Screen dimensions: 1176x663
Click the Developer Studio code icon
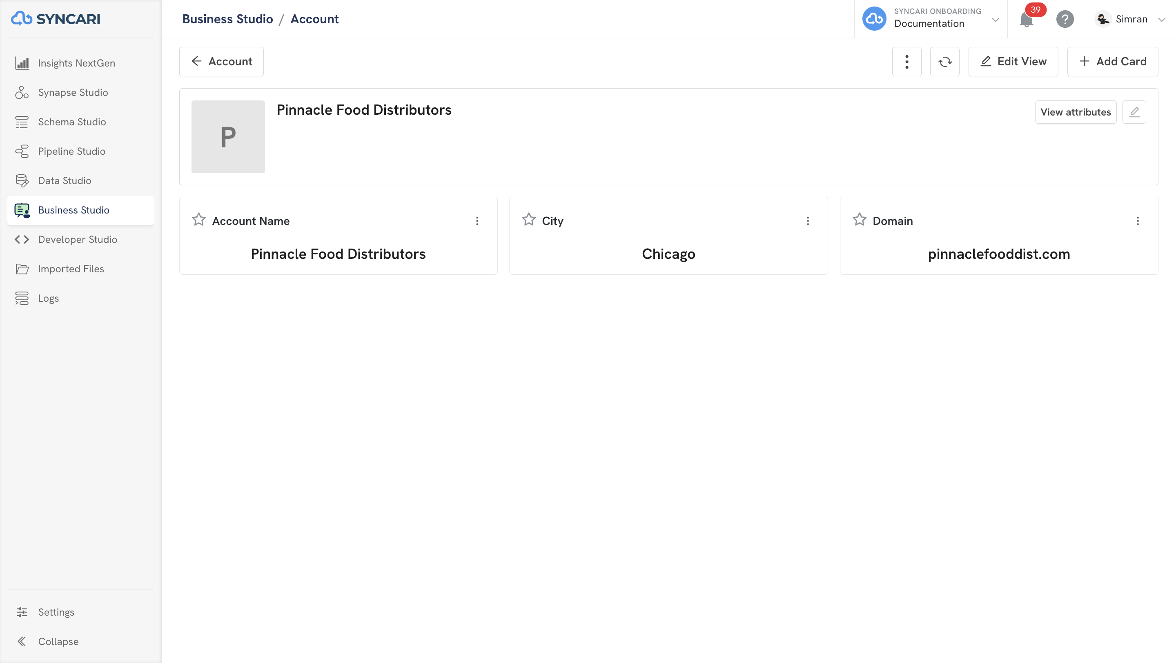(x=22, y=240)
